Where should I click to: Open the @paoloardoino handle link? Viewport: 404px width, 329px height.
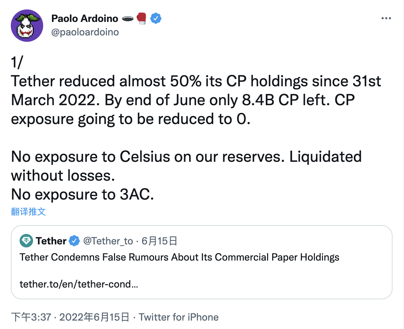point(85,32)
